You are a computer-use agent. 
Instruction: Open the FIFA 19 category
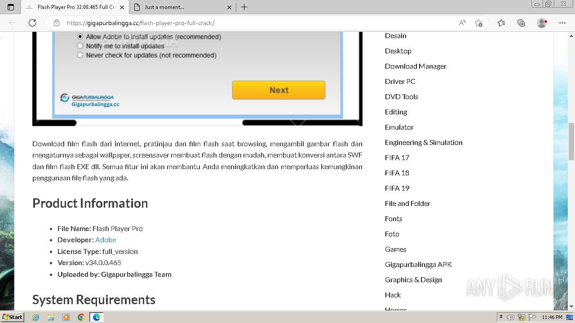(x=397, y=188)
